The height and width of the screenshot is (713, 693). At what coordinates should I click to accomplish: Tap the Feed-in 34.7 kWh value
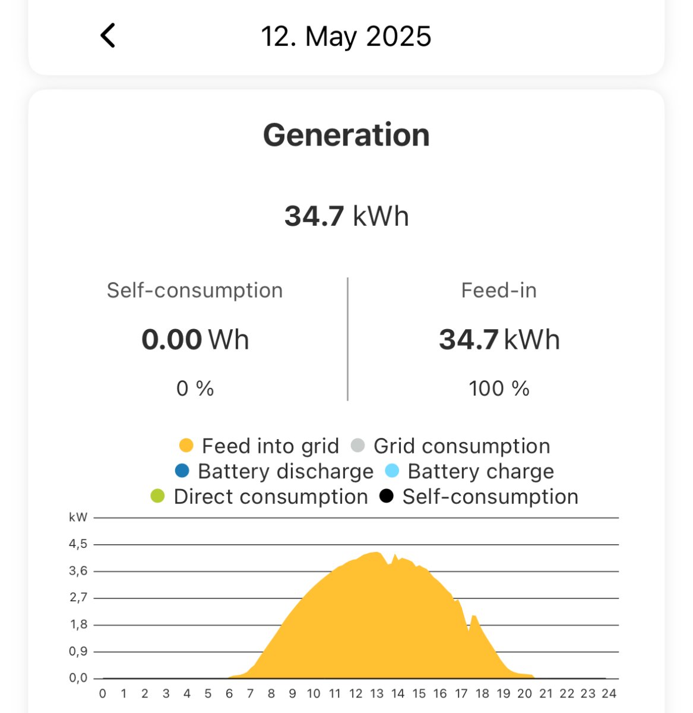(499, 340)
